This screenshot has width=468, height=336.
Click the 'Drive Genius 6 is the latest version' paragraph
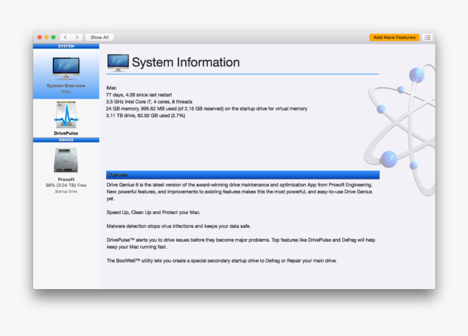click(239, 192)
